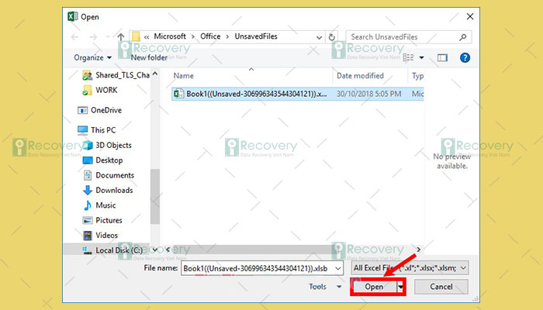The image size is (543, 310).
Task: Close the Open dialog
Action: click(470, 16)
